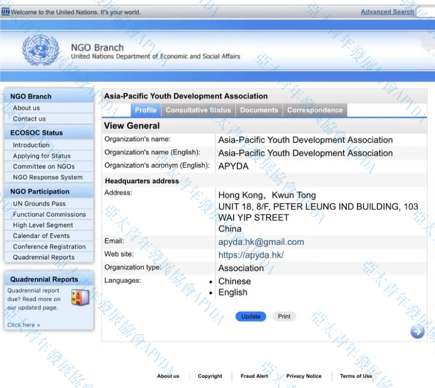Click the small UN icon at top left

tap(5, 12)
